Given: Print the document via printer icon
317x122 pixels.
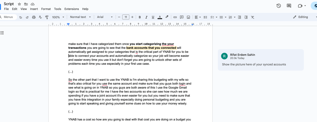Looking at the screenshot, I should click(34, 17).
